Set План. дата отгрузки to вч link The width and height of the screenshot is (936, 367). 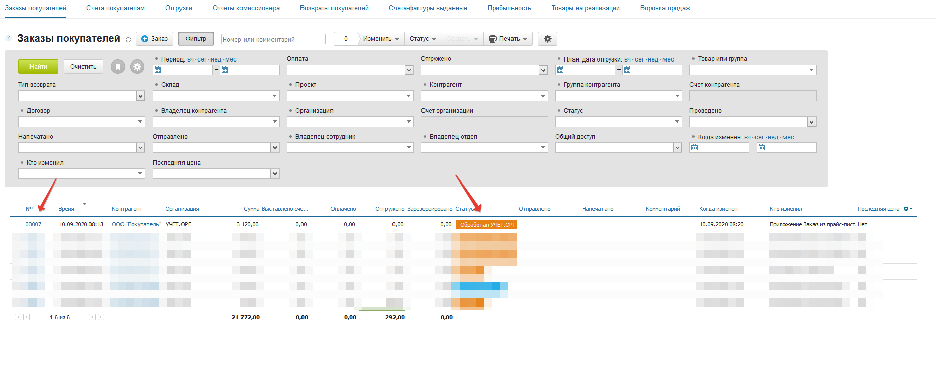[627, 59]
